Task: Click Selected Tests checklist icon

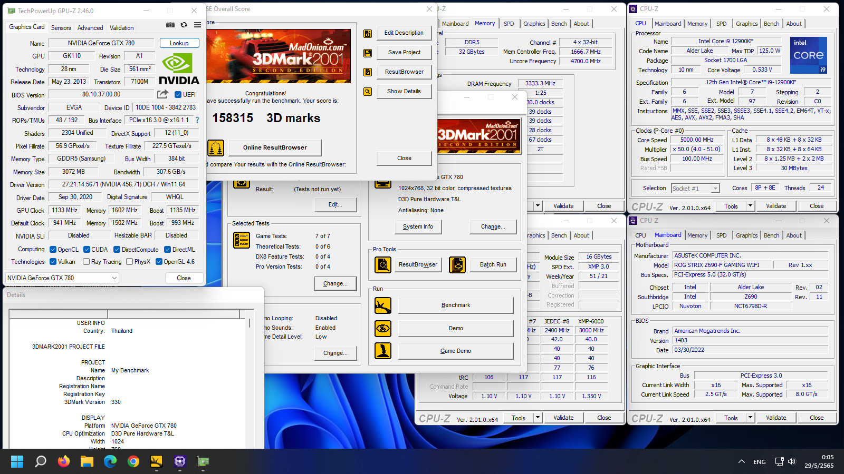Action: tap(242, 240)
